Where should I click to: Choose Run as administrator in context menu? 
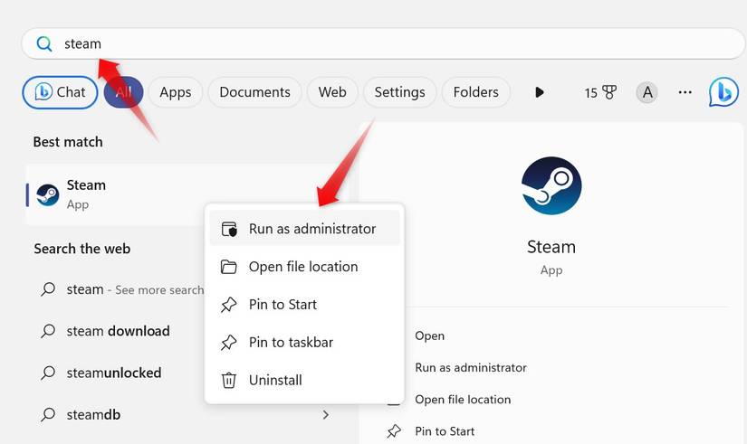[305, 229]
